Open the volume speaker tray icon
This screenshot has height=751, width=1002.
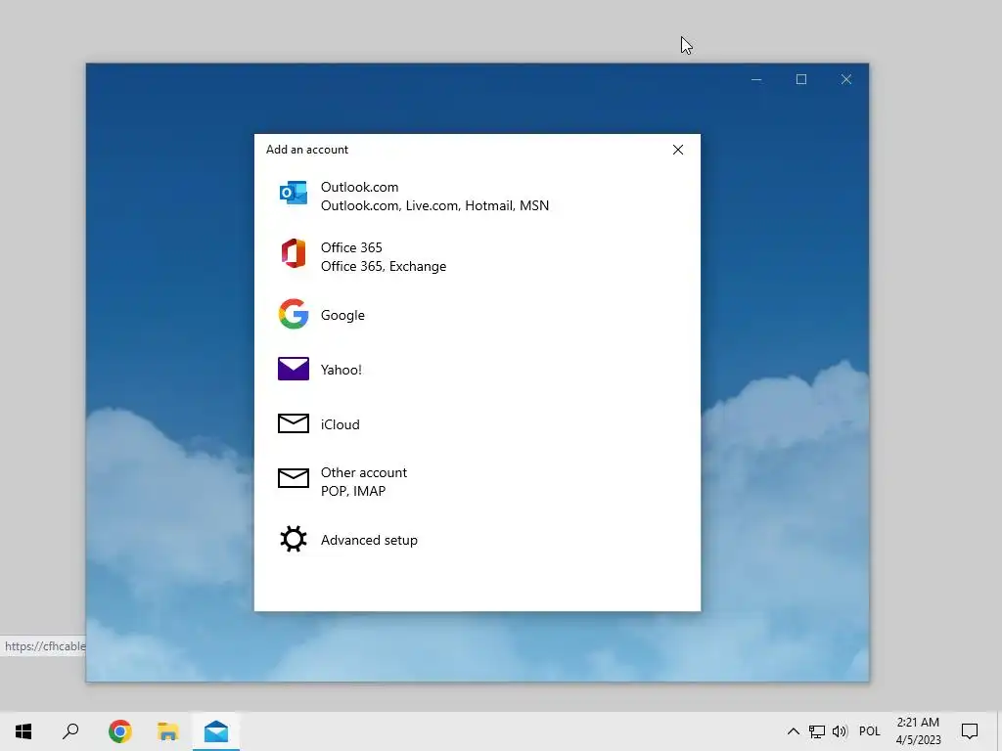tap(840, 731)
